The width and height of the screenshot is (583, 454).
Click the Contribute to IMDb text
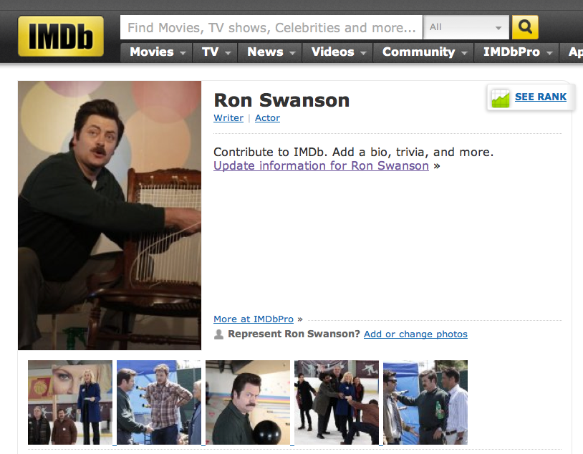coord(353,152)
